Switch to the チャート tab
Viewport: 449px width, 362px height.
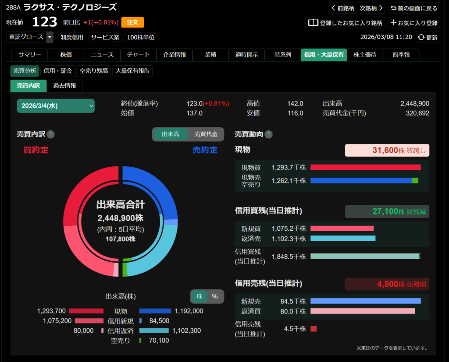point(138,55)
